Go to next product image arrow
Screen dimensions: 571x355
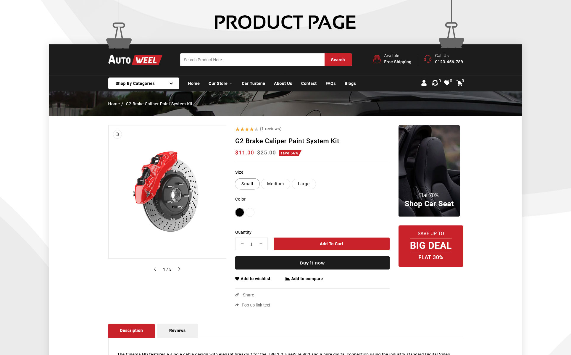179,269
